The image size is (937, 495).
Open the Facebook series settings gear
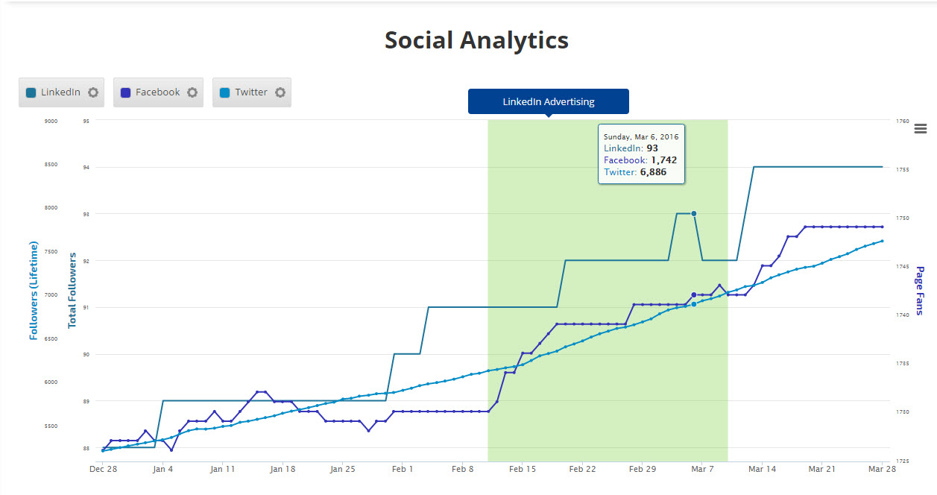pos(192,92)
